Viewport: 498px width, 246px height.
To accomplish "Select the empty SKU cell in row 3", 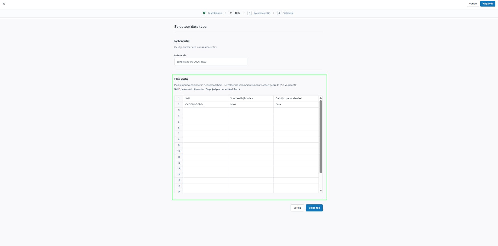I will tap(206, 110).
